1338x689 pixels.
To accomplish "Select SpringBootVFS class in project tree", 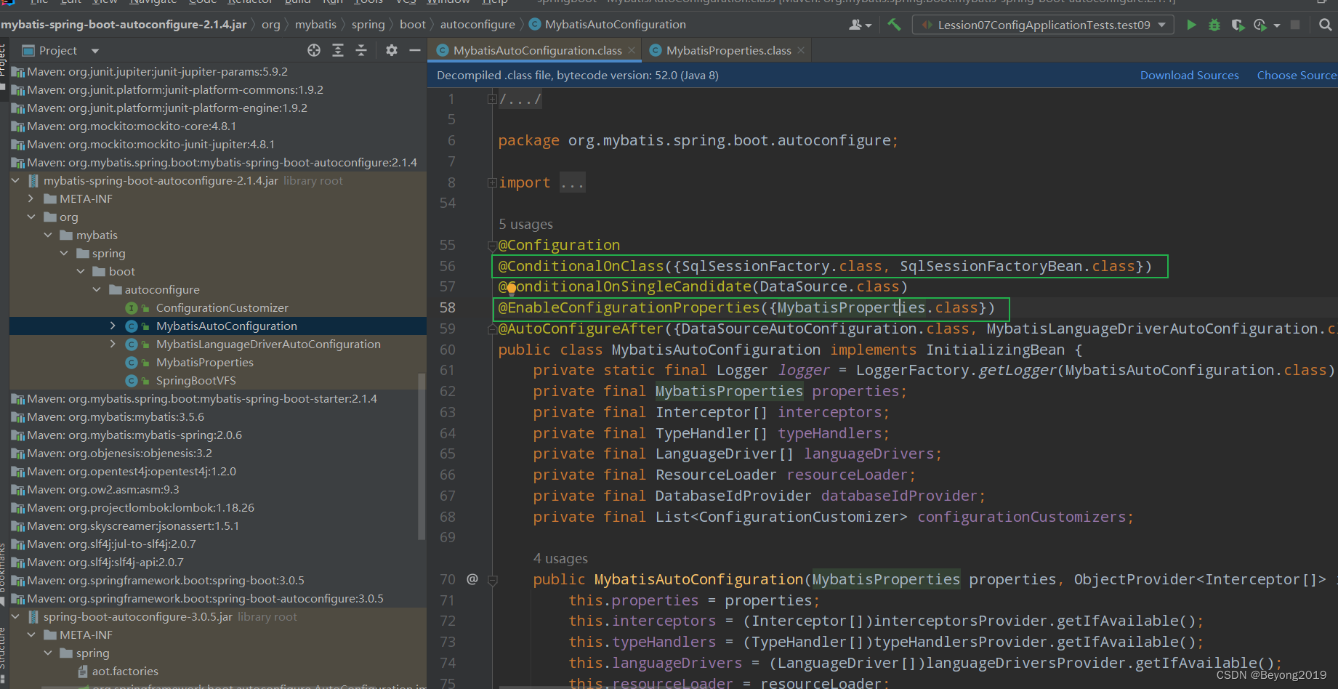I will click(196, 380).
